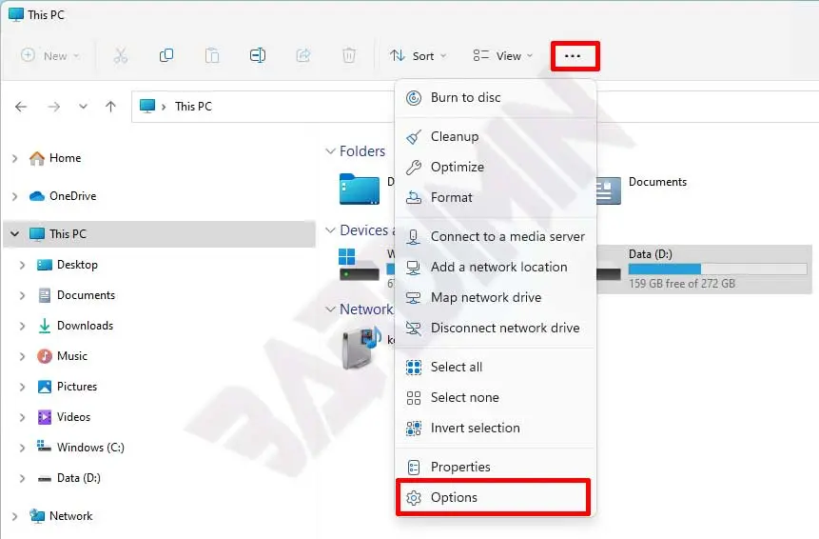This screenshot has height=539, width=819.
Task: Click the path chevron before This PC
Action: pyautogui.click(x=164, y=107)
